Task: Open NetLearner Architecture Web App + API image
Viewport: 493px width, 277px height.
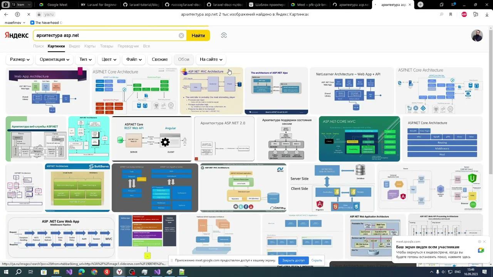Action: pyautogui.click(x=352, y=91)
